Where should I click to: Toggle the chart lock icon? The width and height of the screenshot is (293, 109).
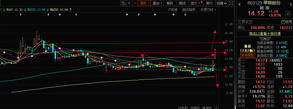pos(123,3)
